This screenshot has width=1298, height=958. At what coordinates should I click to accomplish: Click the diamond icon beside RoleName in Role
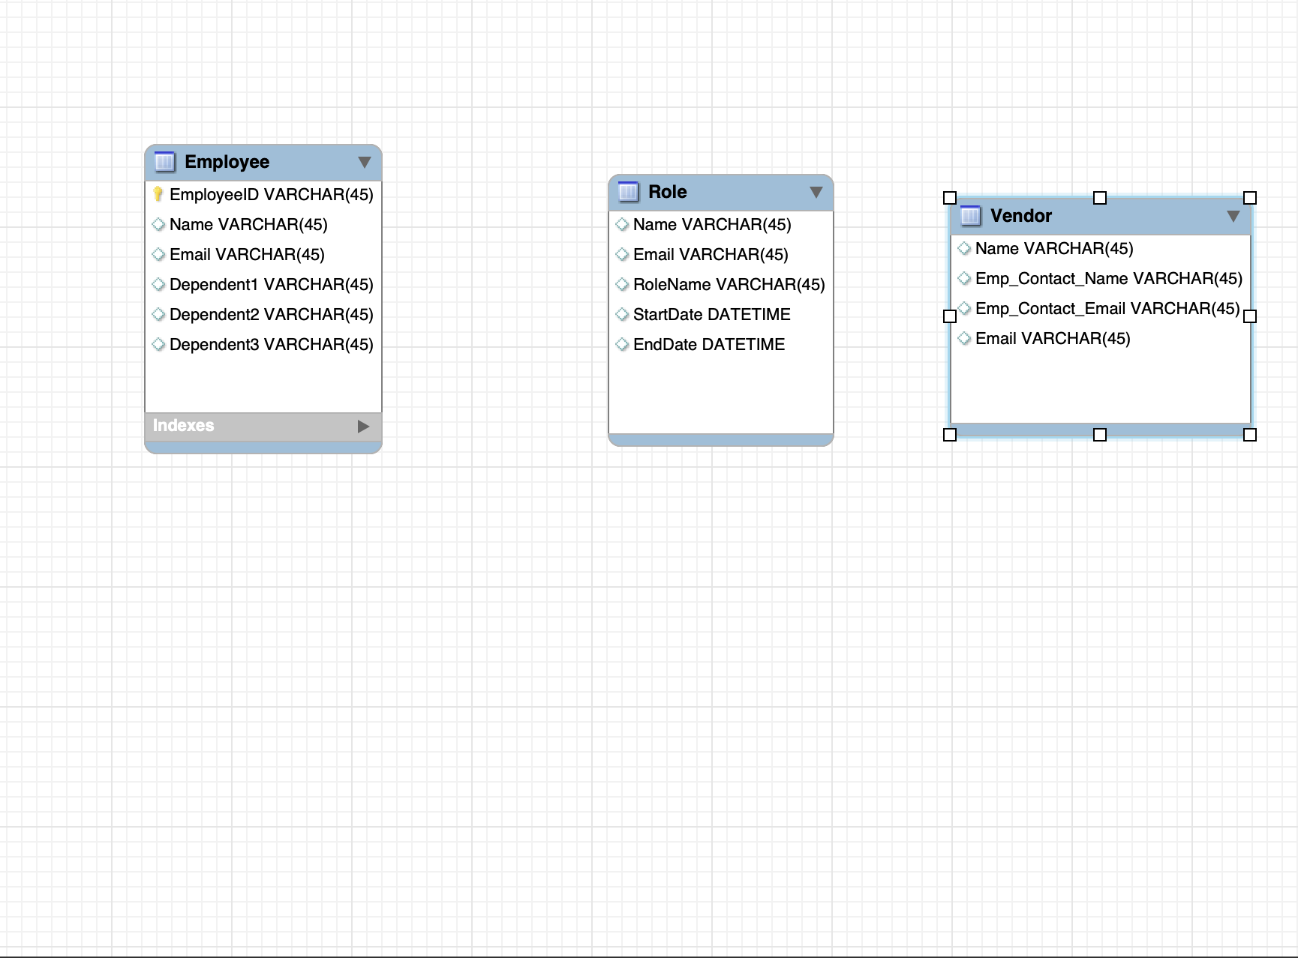pos(622,284)
